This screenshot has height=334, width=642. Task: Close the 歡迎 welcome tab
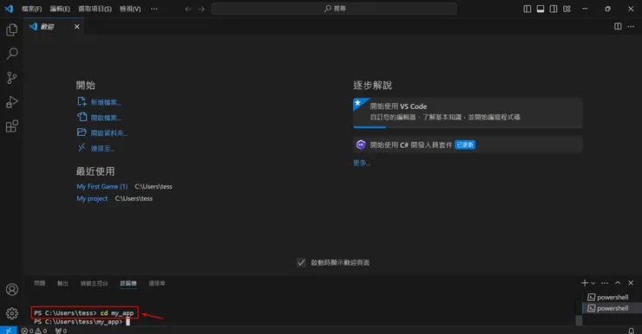76,27
